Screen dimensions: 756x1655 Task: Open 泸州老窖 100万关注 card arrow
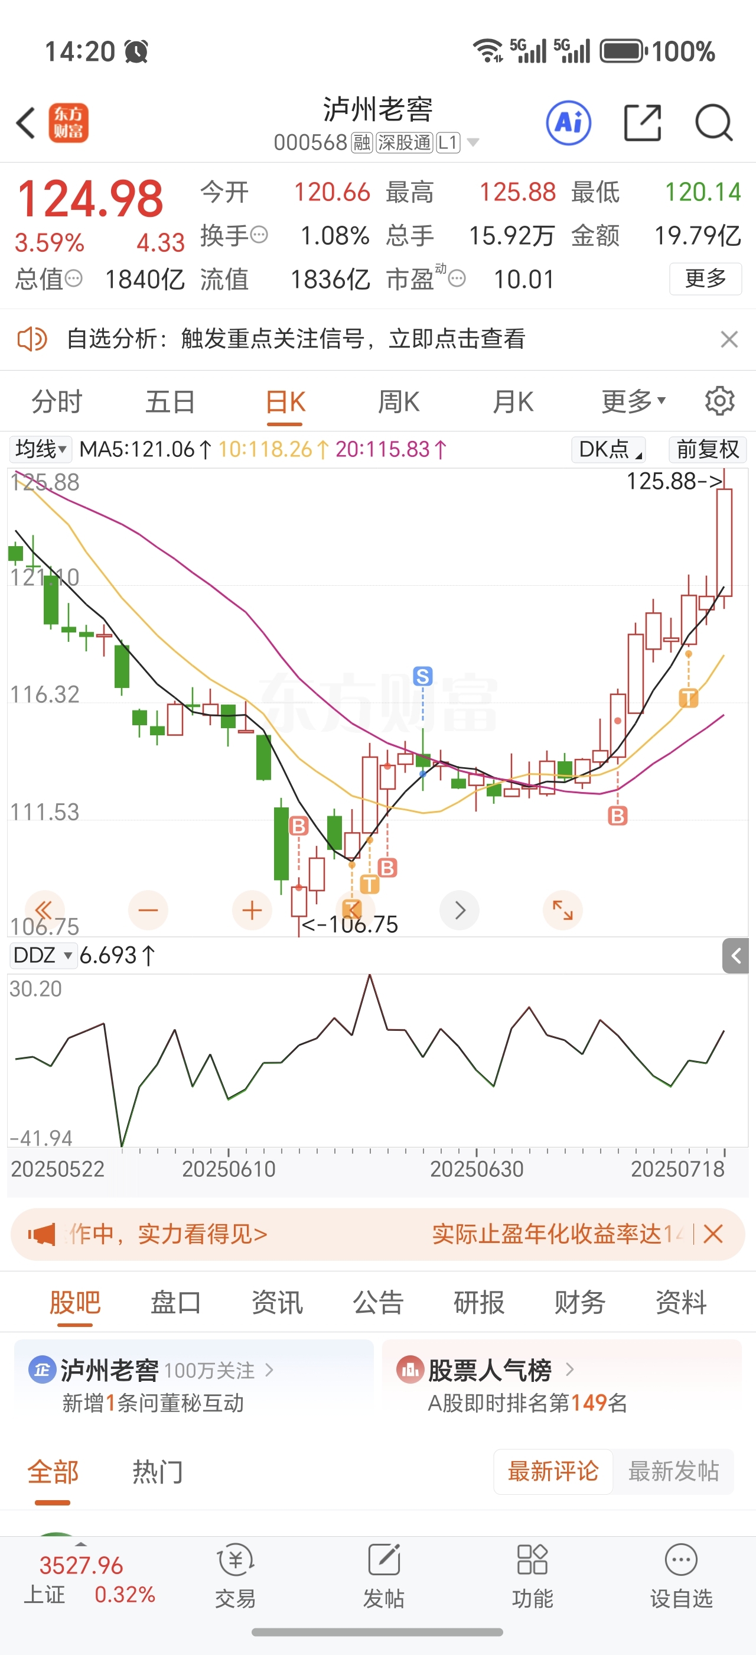[269, 1370]
